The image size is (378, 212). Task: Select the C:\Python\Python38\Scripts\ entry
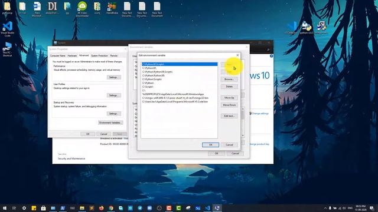180,72
